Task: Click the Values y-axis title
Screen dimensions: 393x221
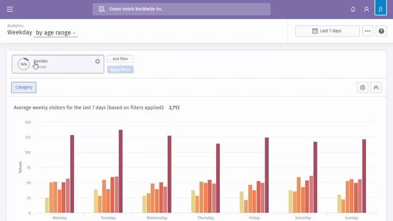Action: tap(20, 167)
